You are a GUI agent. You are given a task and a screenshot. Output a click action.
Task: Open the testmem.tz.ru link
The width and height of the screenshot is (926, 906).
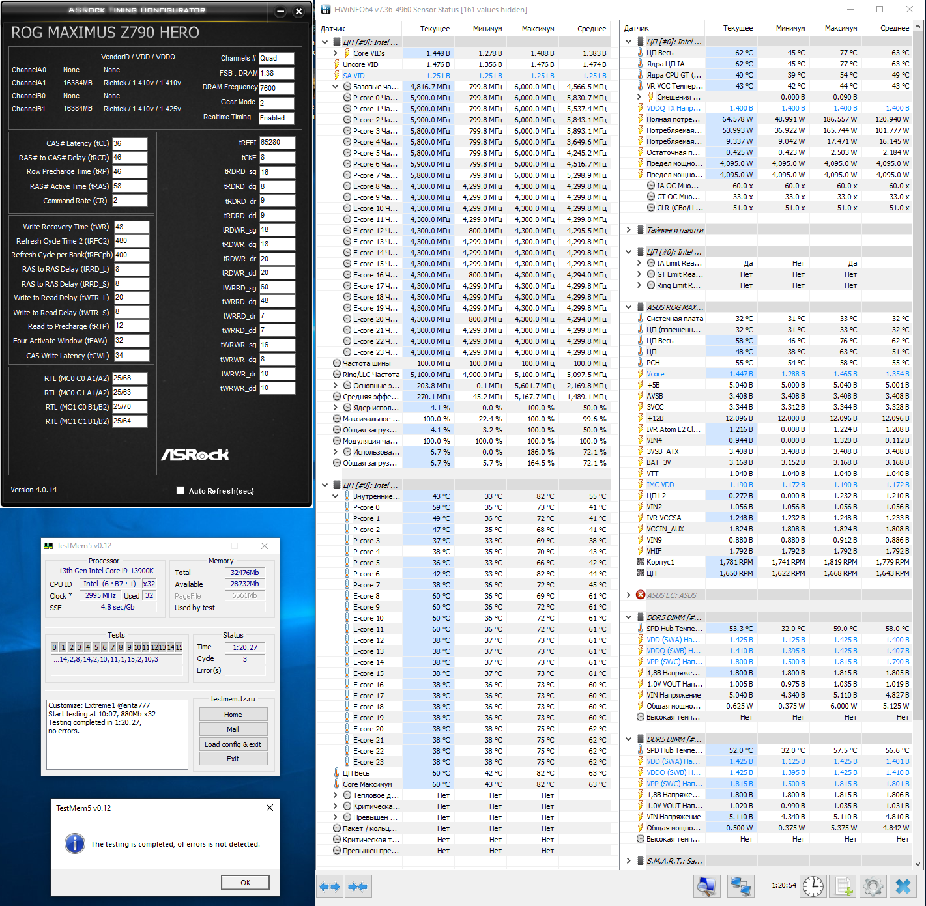coord(233,699)
